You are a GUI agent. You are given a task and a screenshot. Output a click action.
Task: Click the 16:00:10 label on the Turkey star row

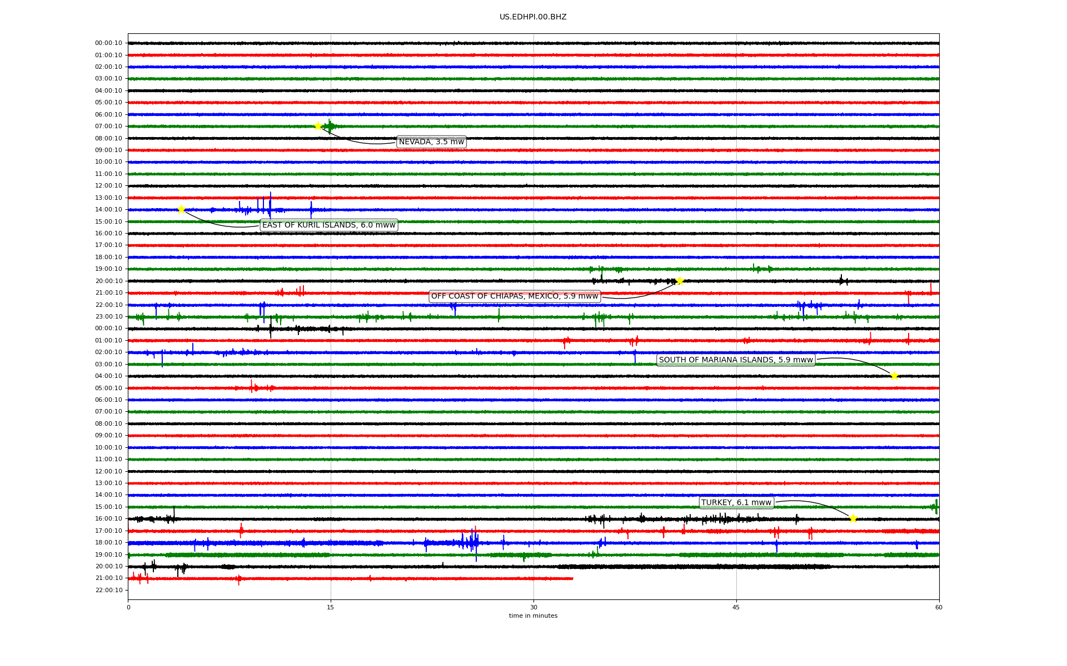click(x=108, y=518)
